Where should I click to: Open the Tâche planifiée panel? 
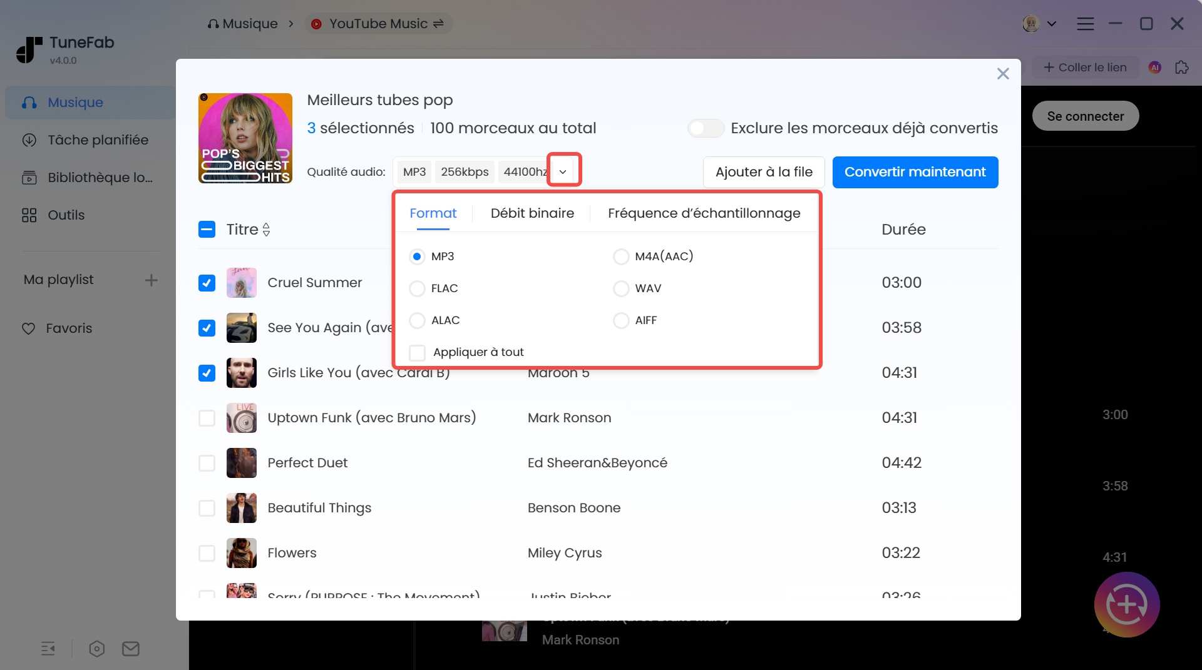[97, 140]
